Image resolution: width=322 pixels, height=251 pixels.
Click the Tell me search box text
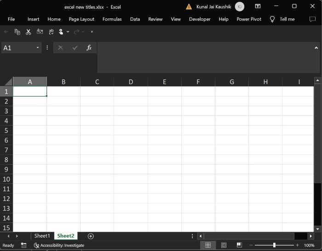tap(287, 19)
